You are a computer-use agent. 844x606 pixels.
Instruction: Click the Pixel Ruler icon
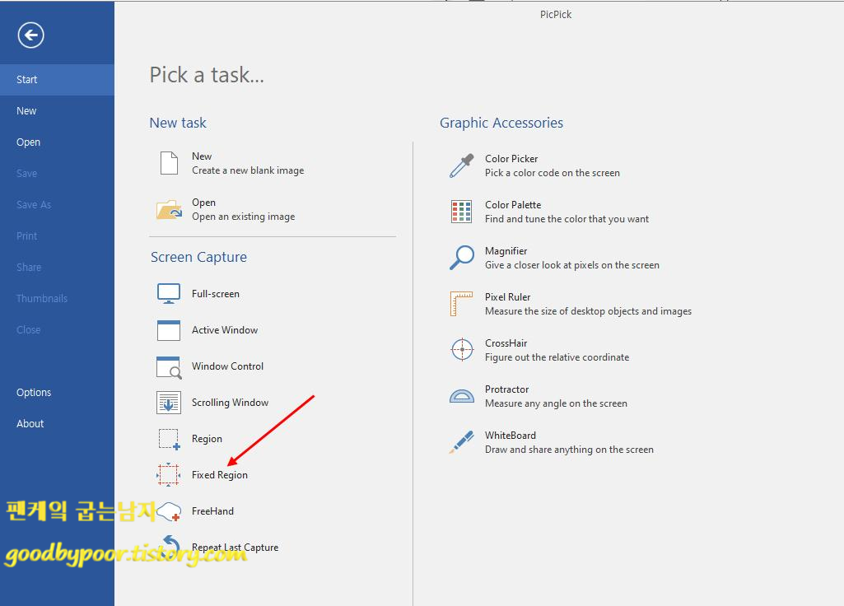click(461, 304)
